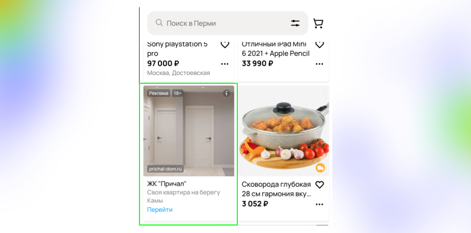This screenshot has width=471, height=233.
Task: Click the orange delivery truck badge
Action: tap(320, 168)
